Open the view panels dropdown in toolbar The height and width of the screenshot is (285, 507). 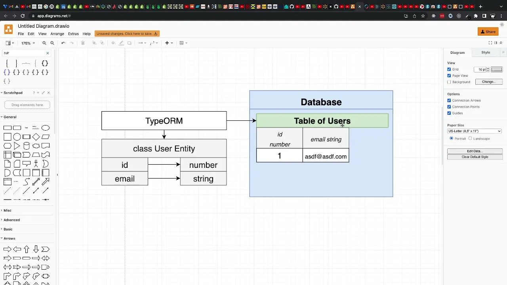(10, 43)
